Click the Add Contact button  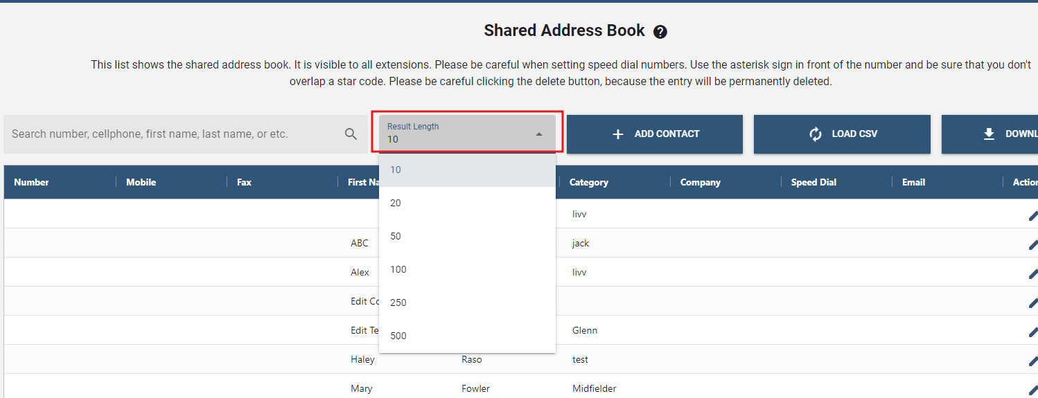[x=654, y=134]
